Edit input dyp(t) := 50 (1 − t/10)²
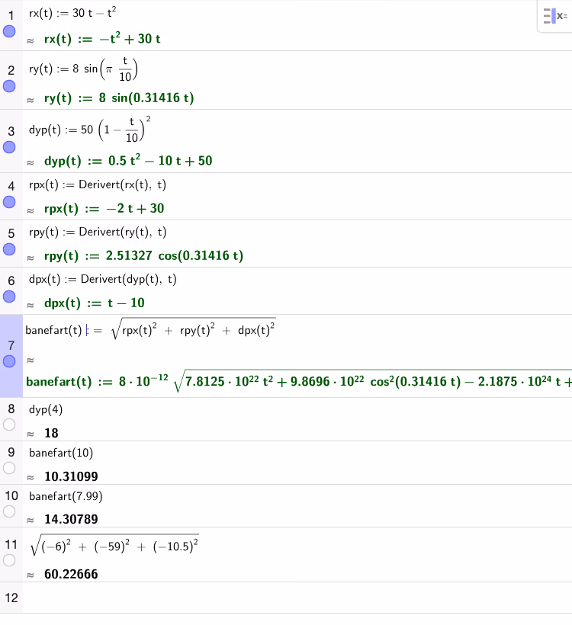Viewport: 572px width, 625px height. coord(90,130)
